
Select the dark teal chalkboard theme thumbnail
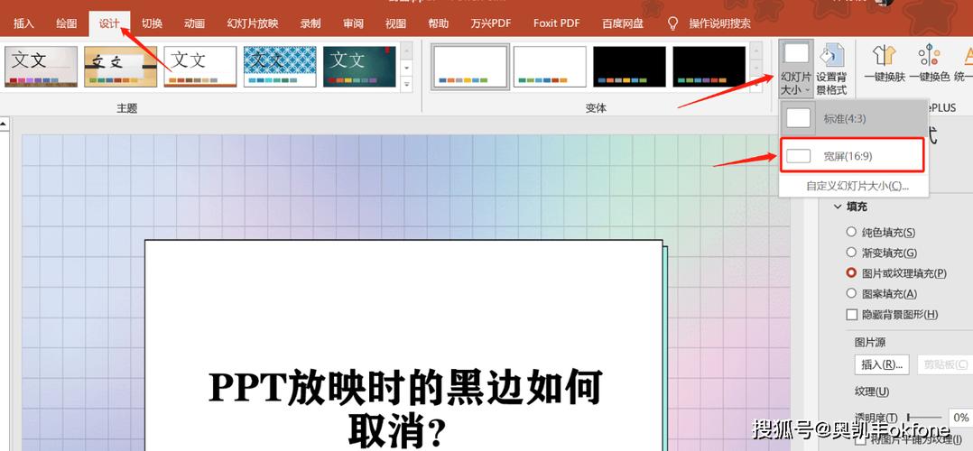coord(360,67)
